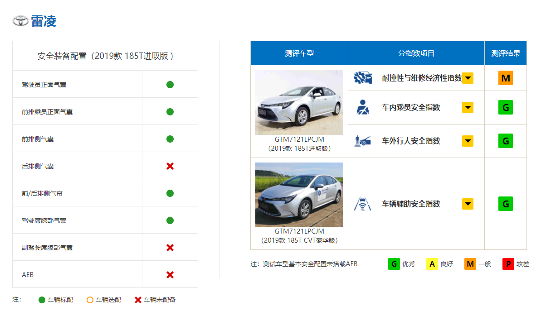Click the 驾驶员正面气囊 row label
Image resolution: width=541 pixels, height=311 pixels.
coord(44,85)
